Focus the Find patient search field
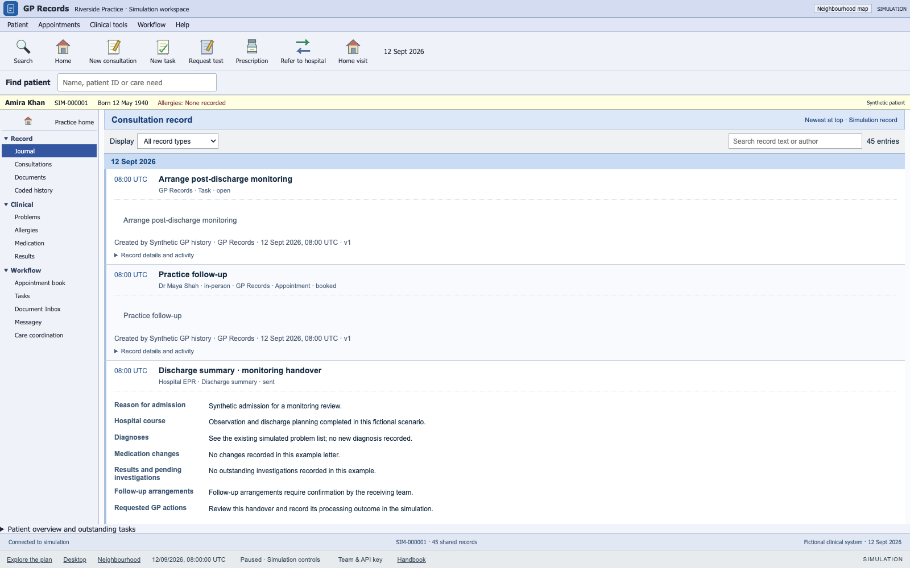 [137, 82]
